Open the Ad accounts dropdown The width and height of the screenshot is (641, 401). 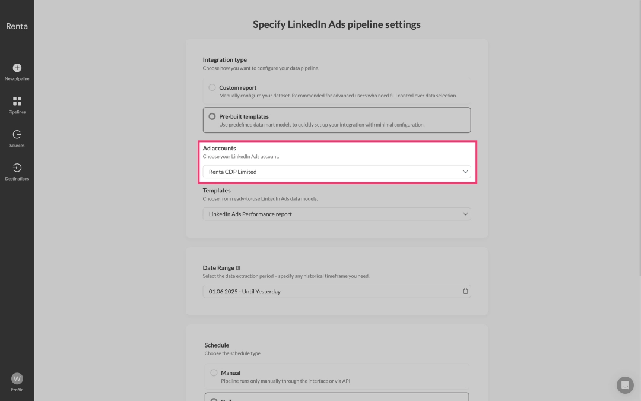pos(337,172)
